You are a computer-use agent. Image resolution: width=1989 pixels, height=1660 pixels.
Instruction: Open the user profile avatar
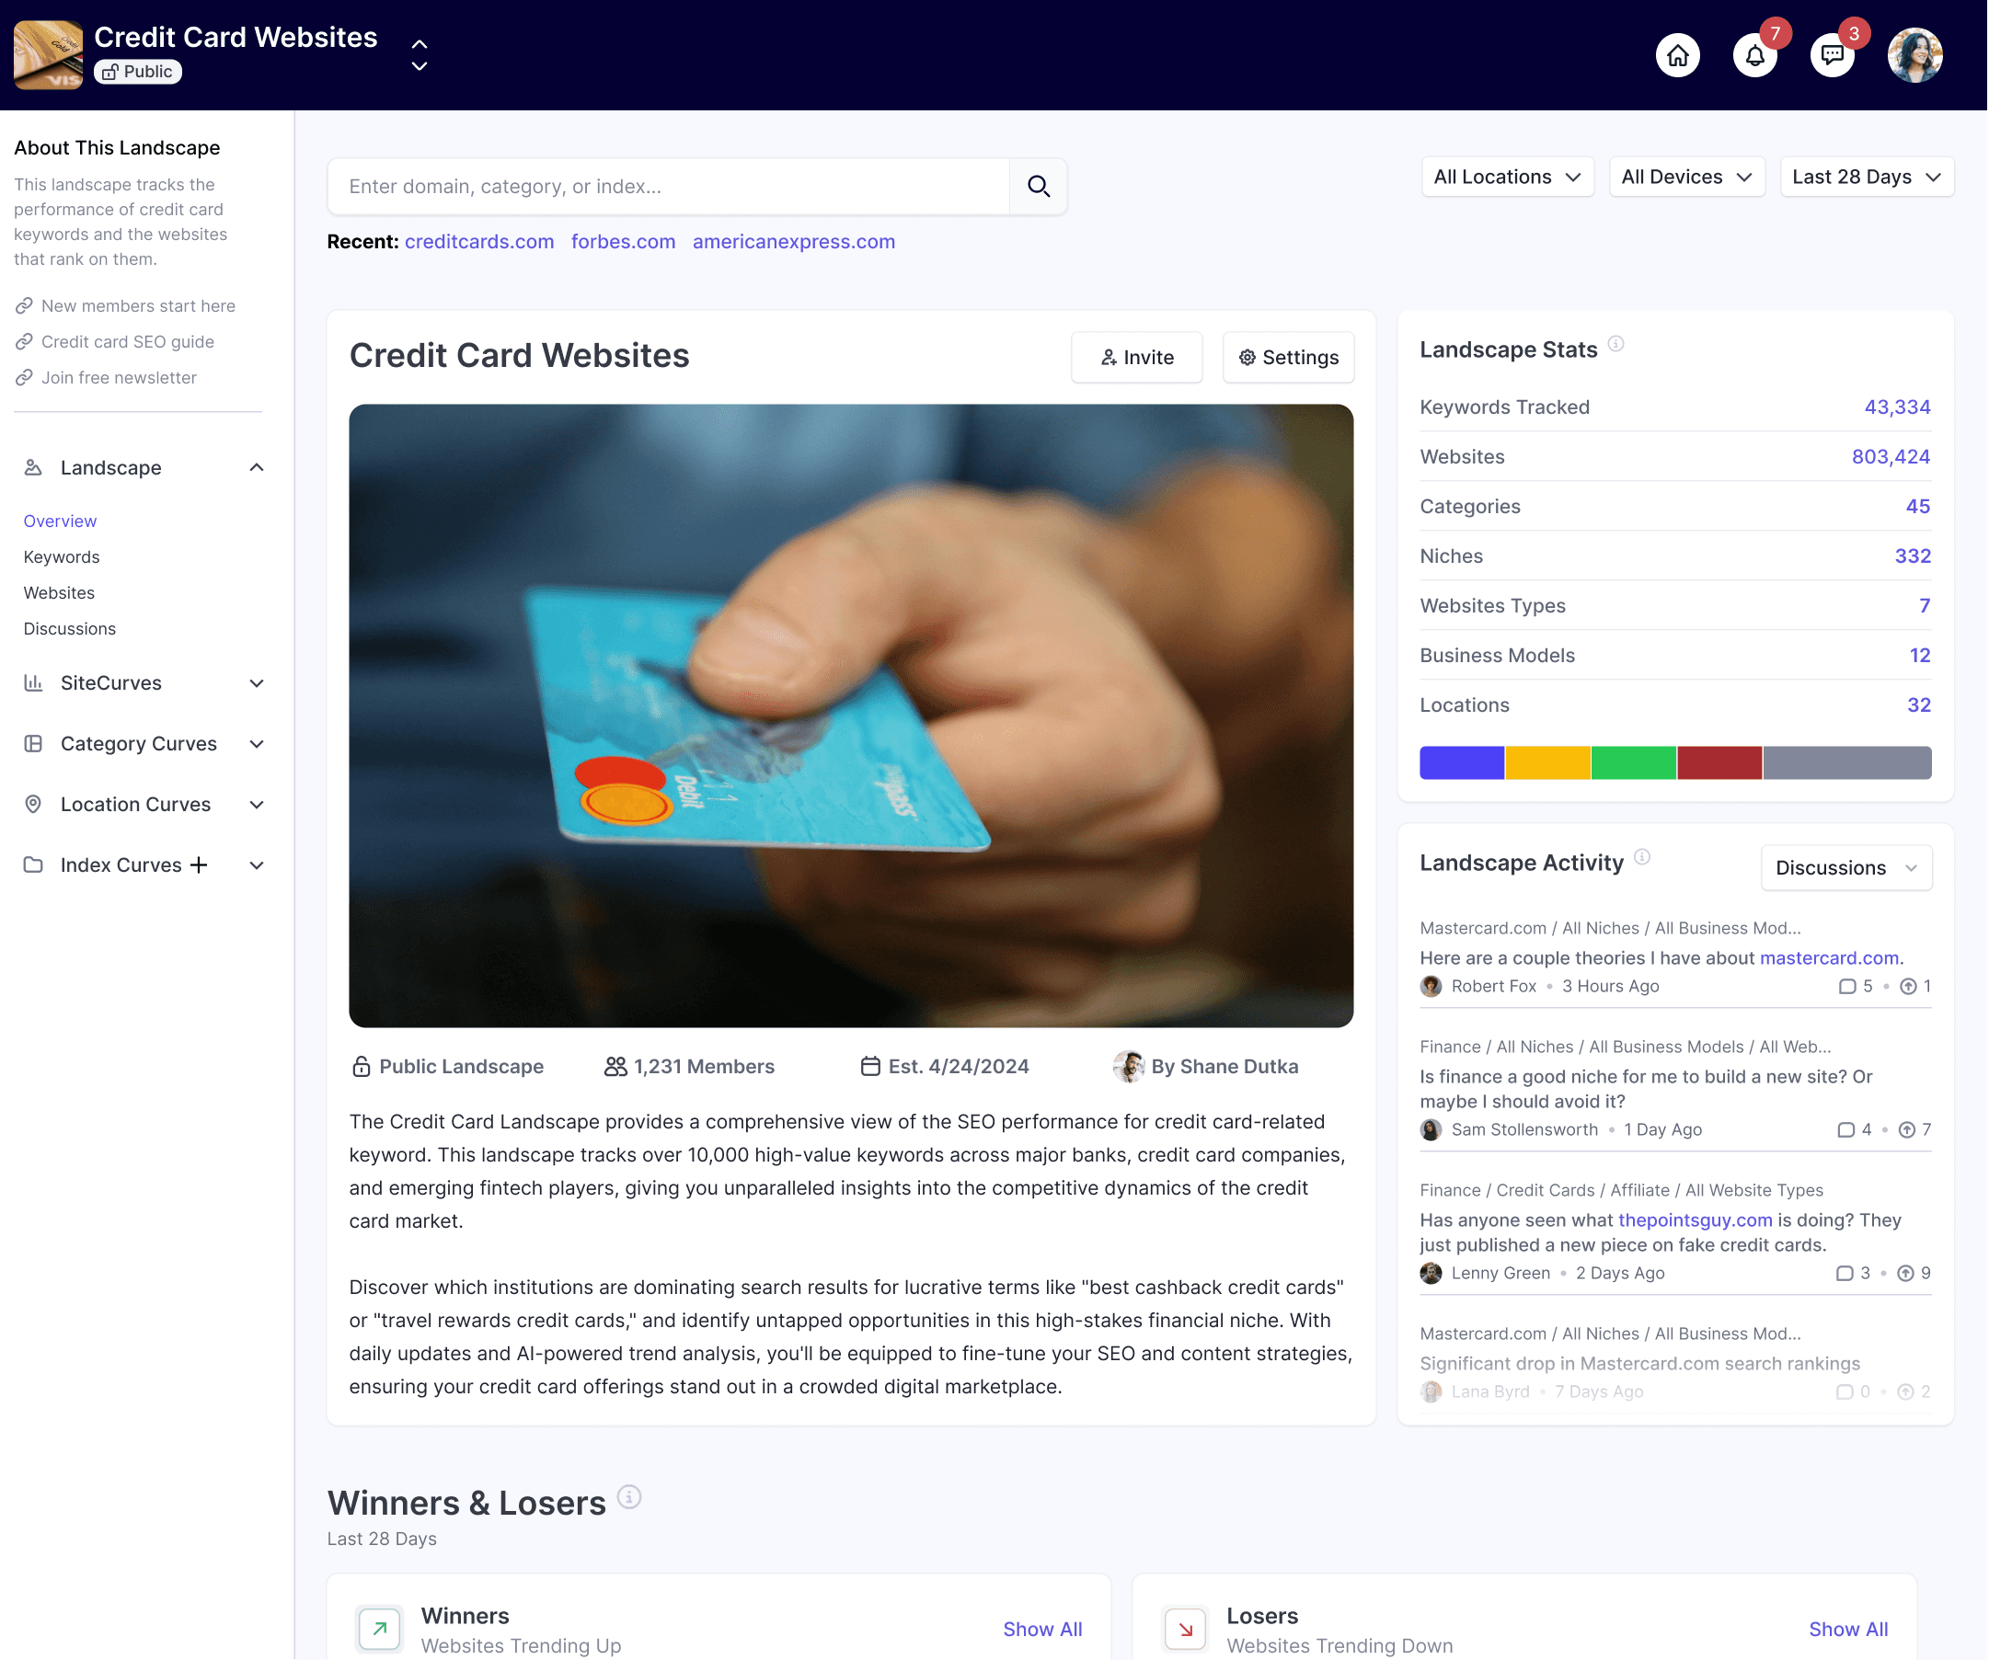1916,55
